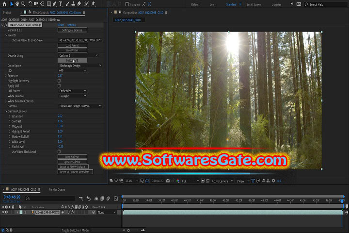Image resolution: width=349 pixels, height=233 pixels.
Task: Enable motion blur for timeline layers
Action: pyautogui.click(x=108, y=198)
